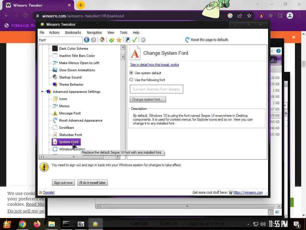Open 7-Zip from the taskbar
The height and width of the screenshot is (230, 306).
coord(81,224)
